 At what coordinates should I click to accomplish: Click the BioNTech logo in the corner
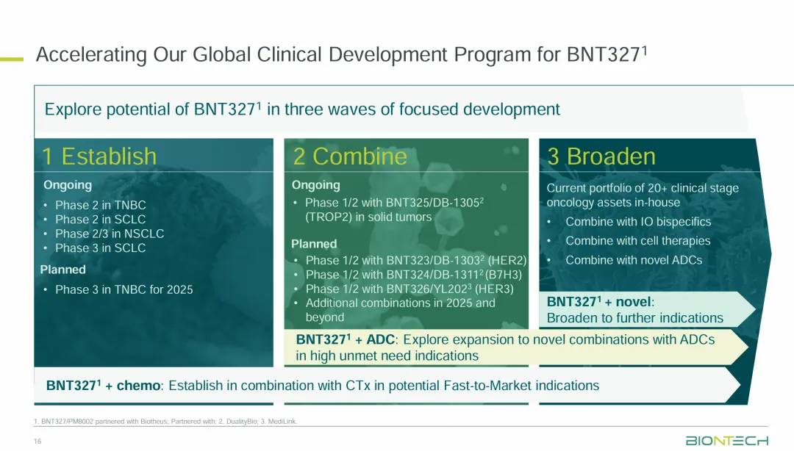(x=726, y=441)
